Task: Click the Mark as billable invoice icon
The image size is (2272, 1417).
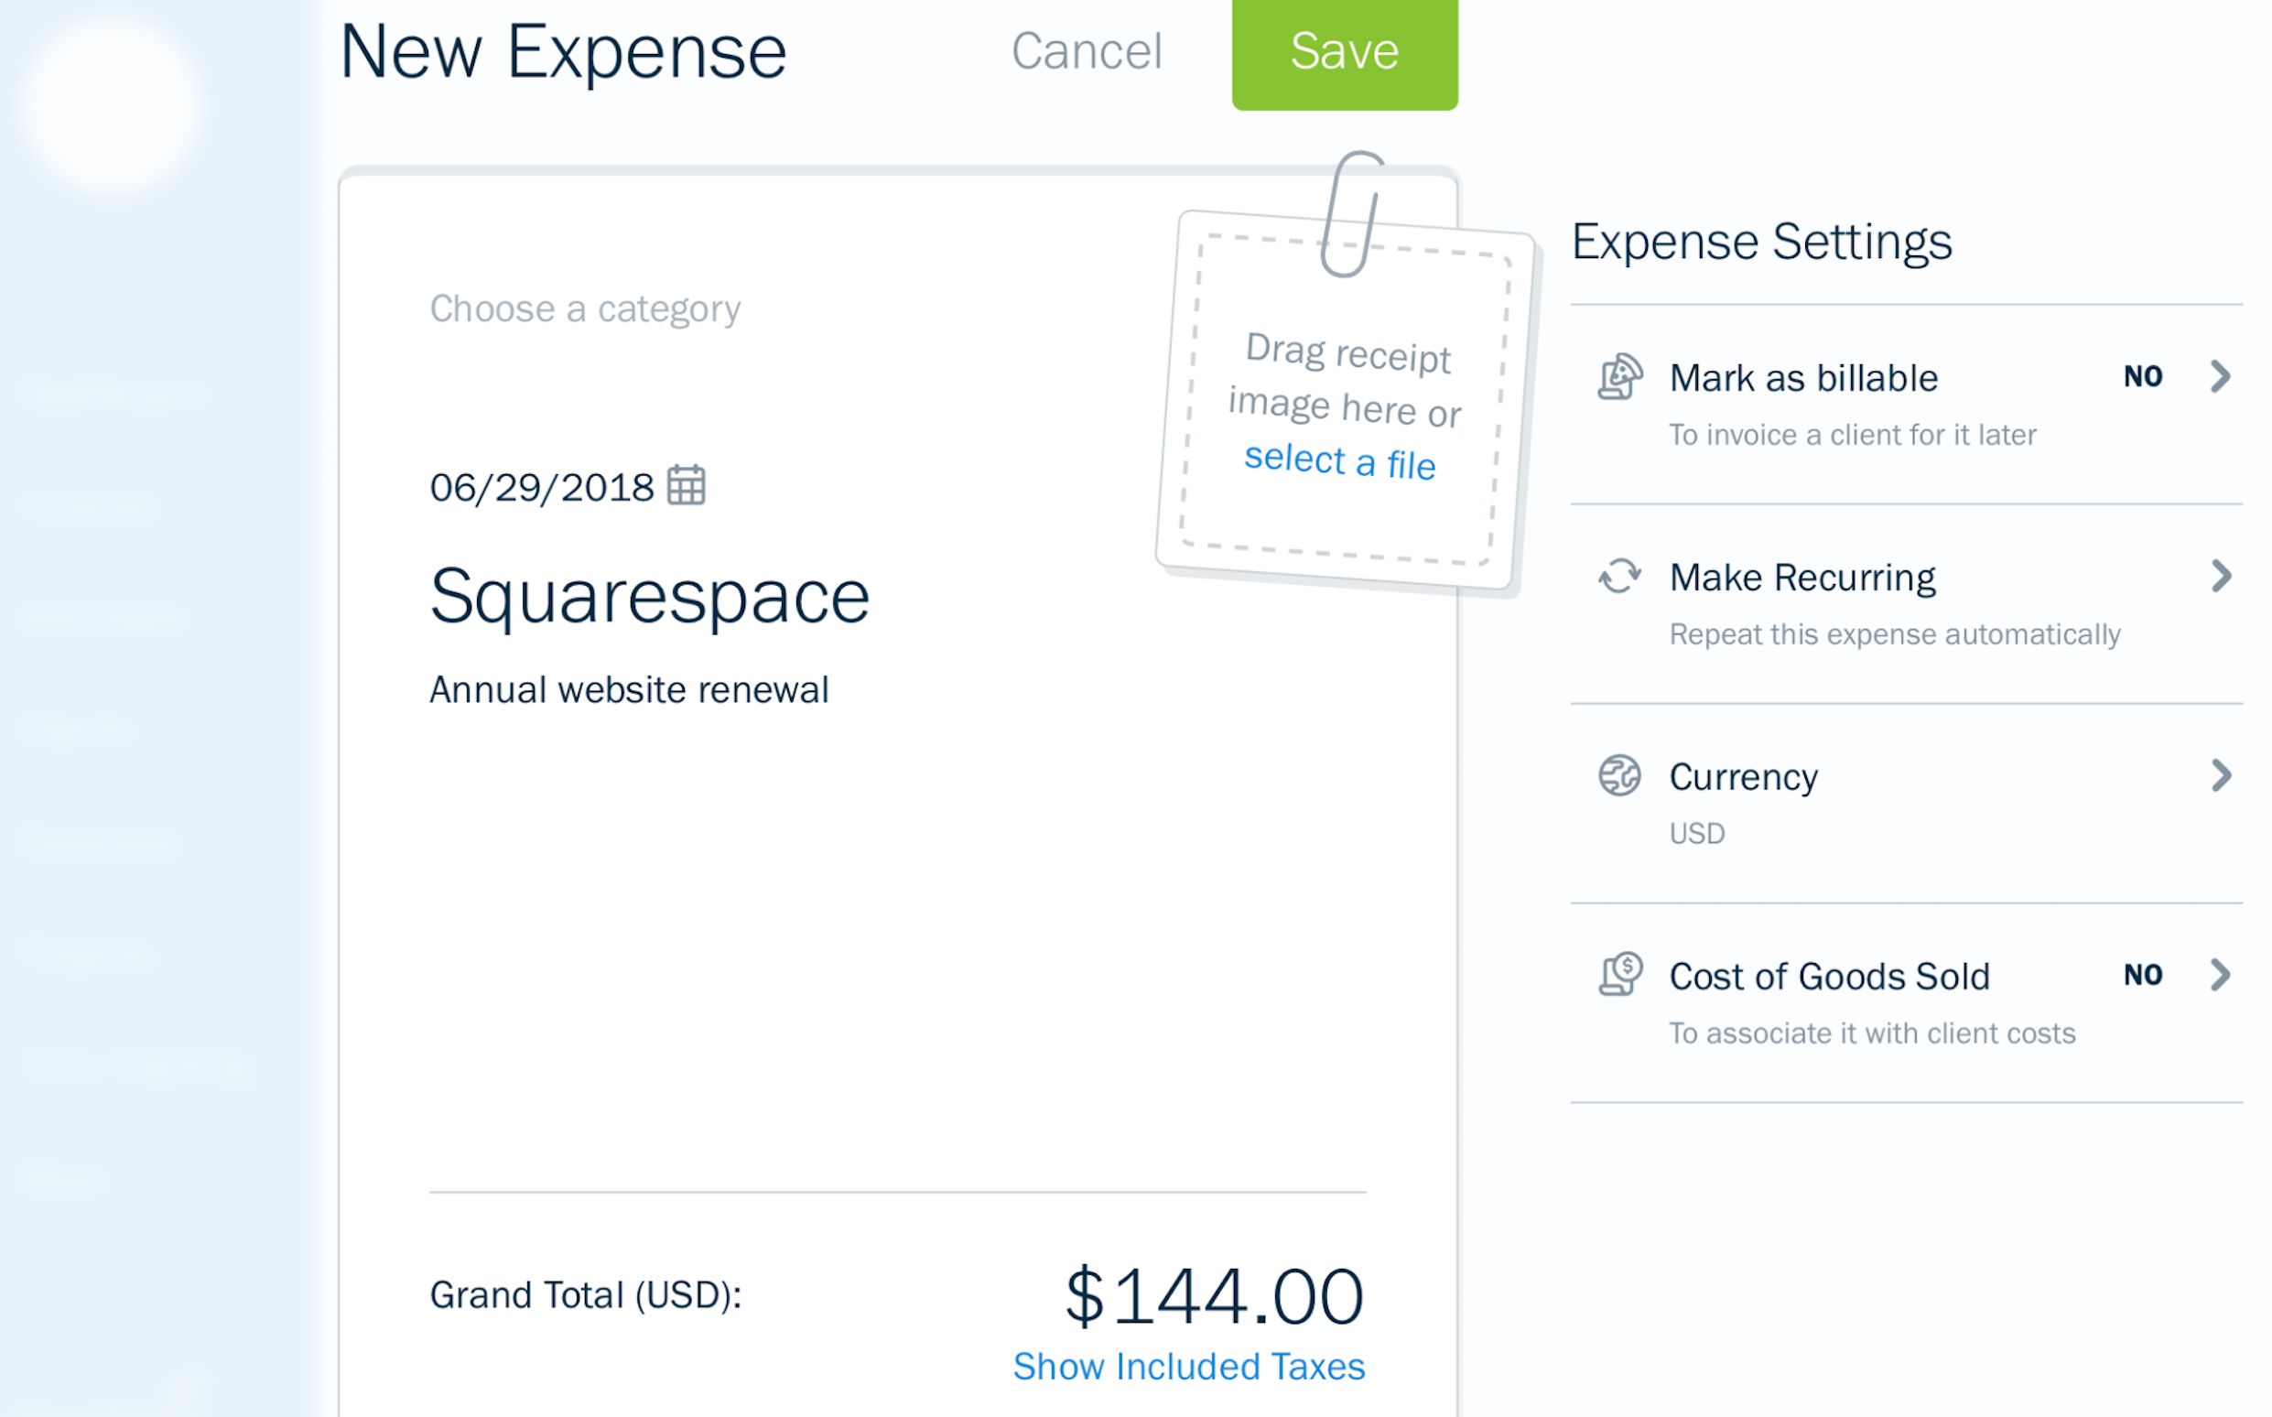Action: click(x=1619, y=378)
